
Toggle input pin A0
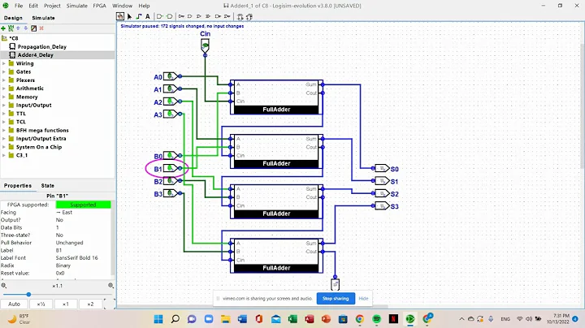pyautogui.click(x=170, y=76)
